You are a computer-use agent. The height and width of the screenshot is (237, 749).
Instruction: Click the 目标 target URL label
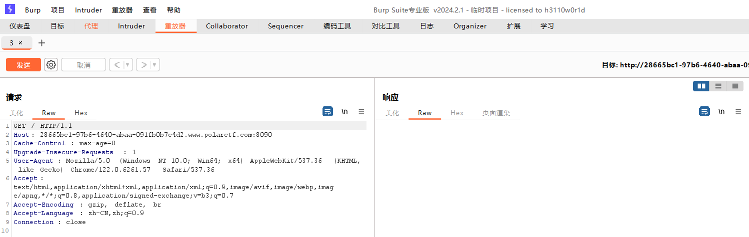point(675,65)
